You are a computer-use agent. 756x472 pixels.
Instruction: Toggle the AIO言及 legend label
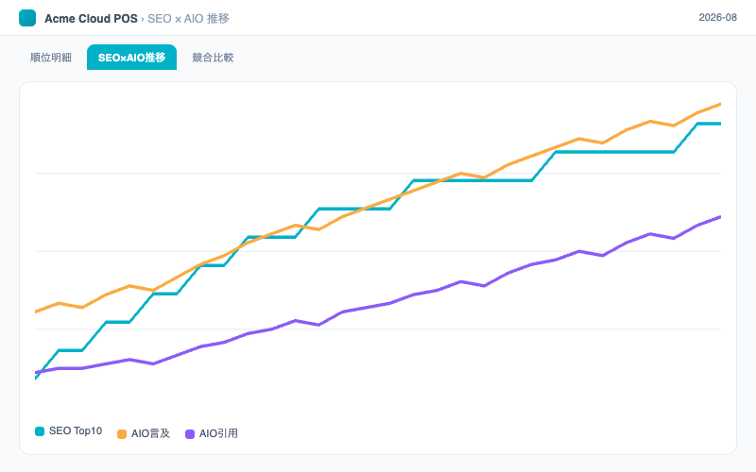[x=150, y=433]
